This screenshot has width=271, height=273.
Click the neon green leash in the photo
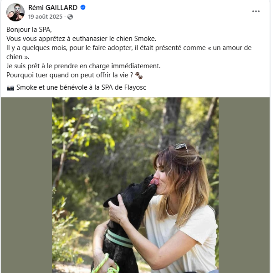pyautogui.click(x=105, y=265)
